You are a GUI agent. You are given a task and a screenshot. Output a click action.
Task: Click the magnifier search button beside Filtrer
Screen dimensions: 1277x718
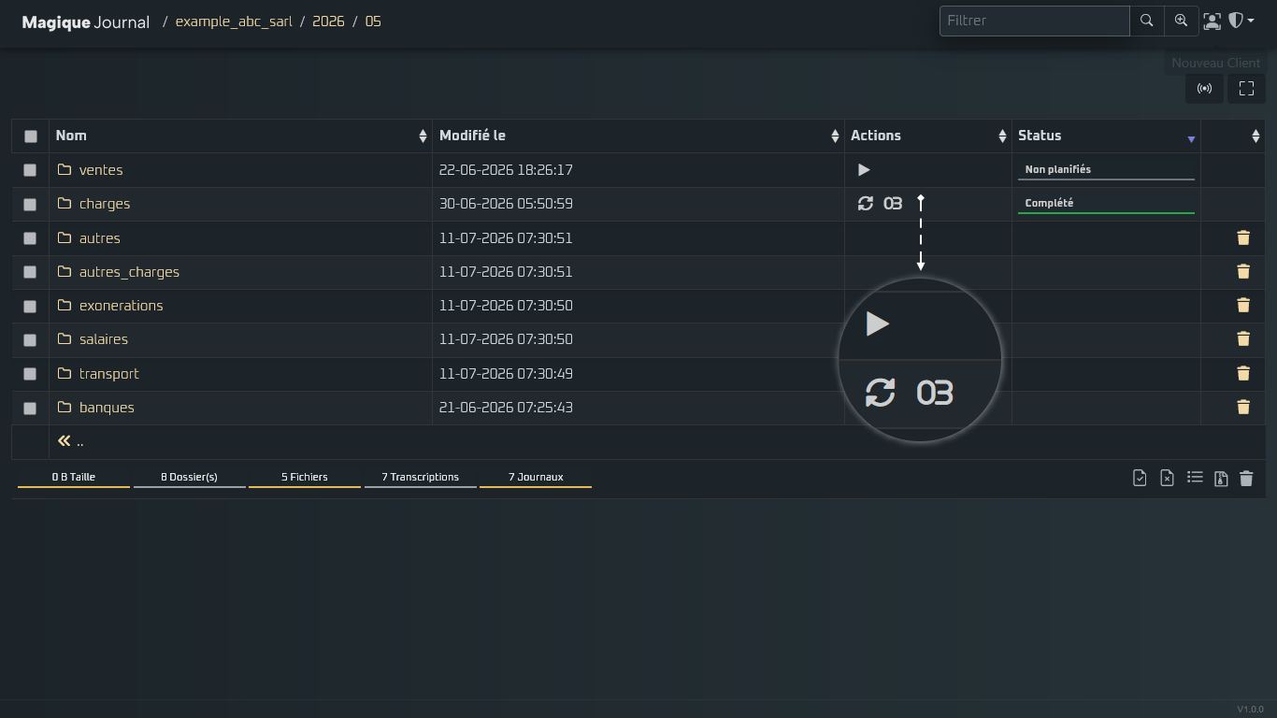click(x=1146, y=21)
